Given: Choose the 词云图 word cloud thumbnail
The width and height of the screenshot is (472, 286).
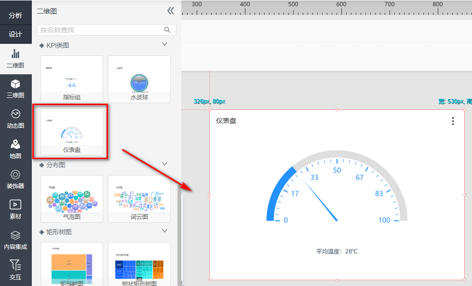Looking at the screenshot, I should coord(139,198).
